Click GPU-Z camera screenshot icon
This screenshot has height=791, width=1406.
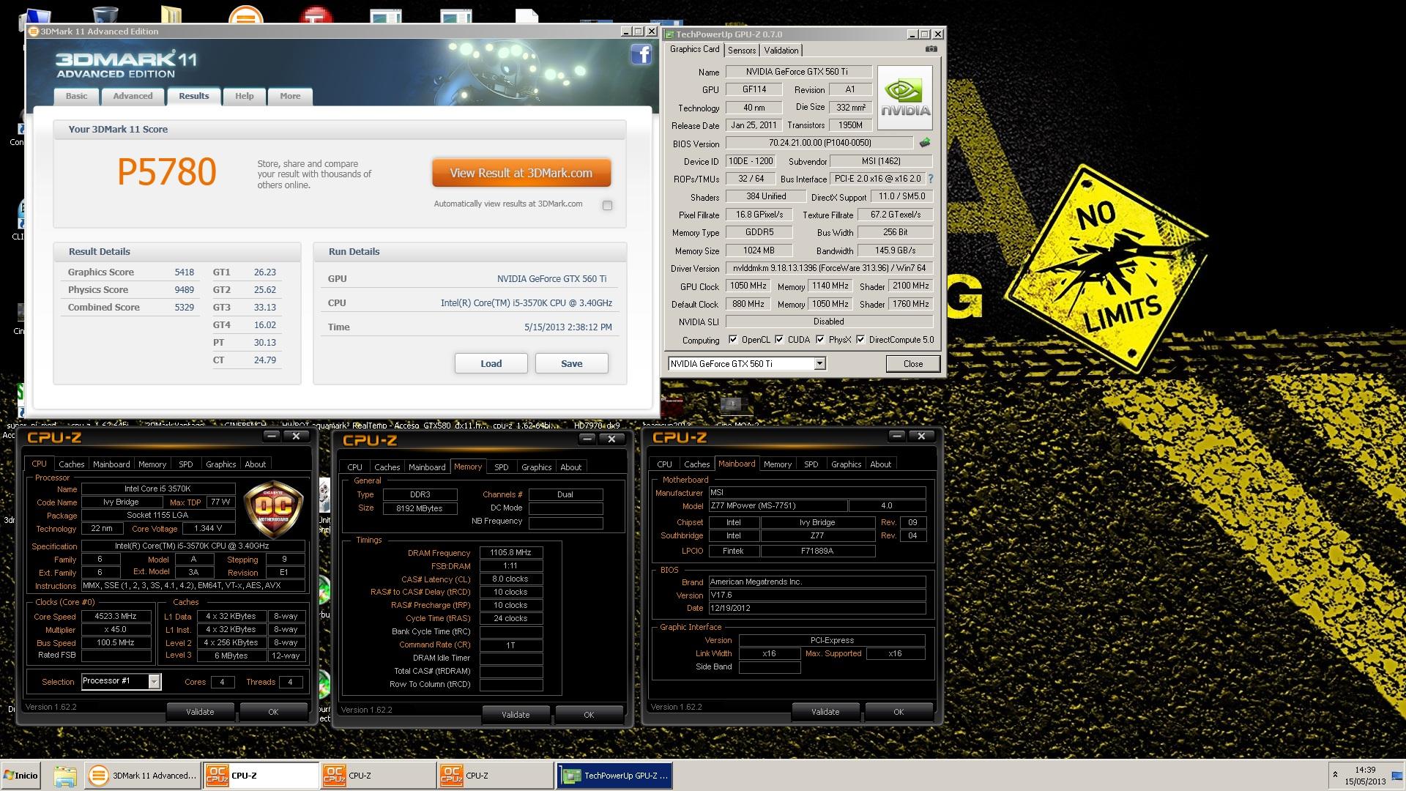931,49
